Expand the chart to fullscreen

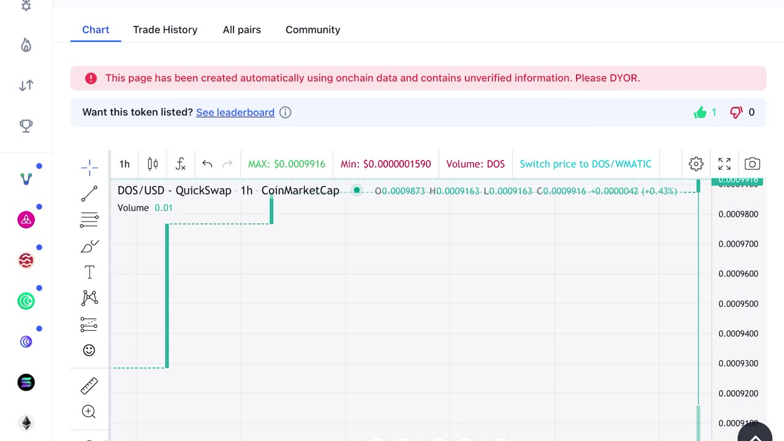(725, 164)
